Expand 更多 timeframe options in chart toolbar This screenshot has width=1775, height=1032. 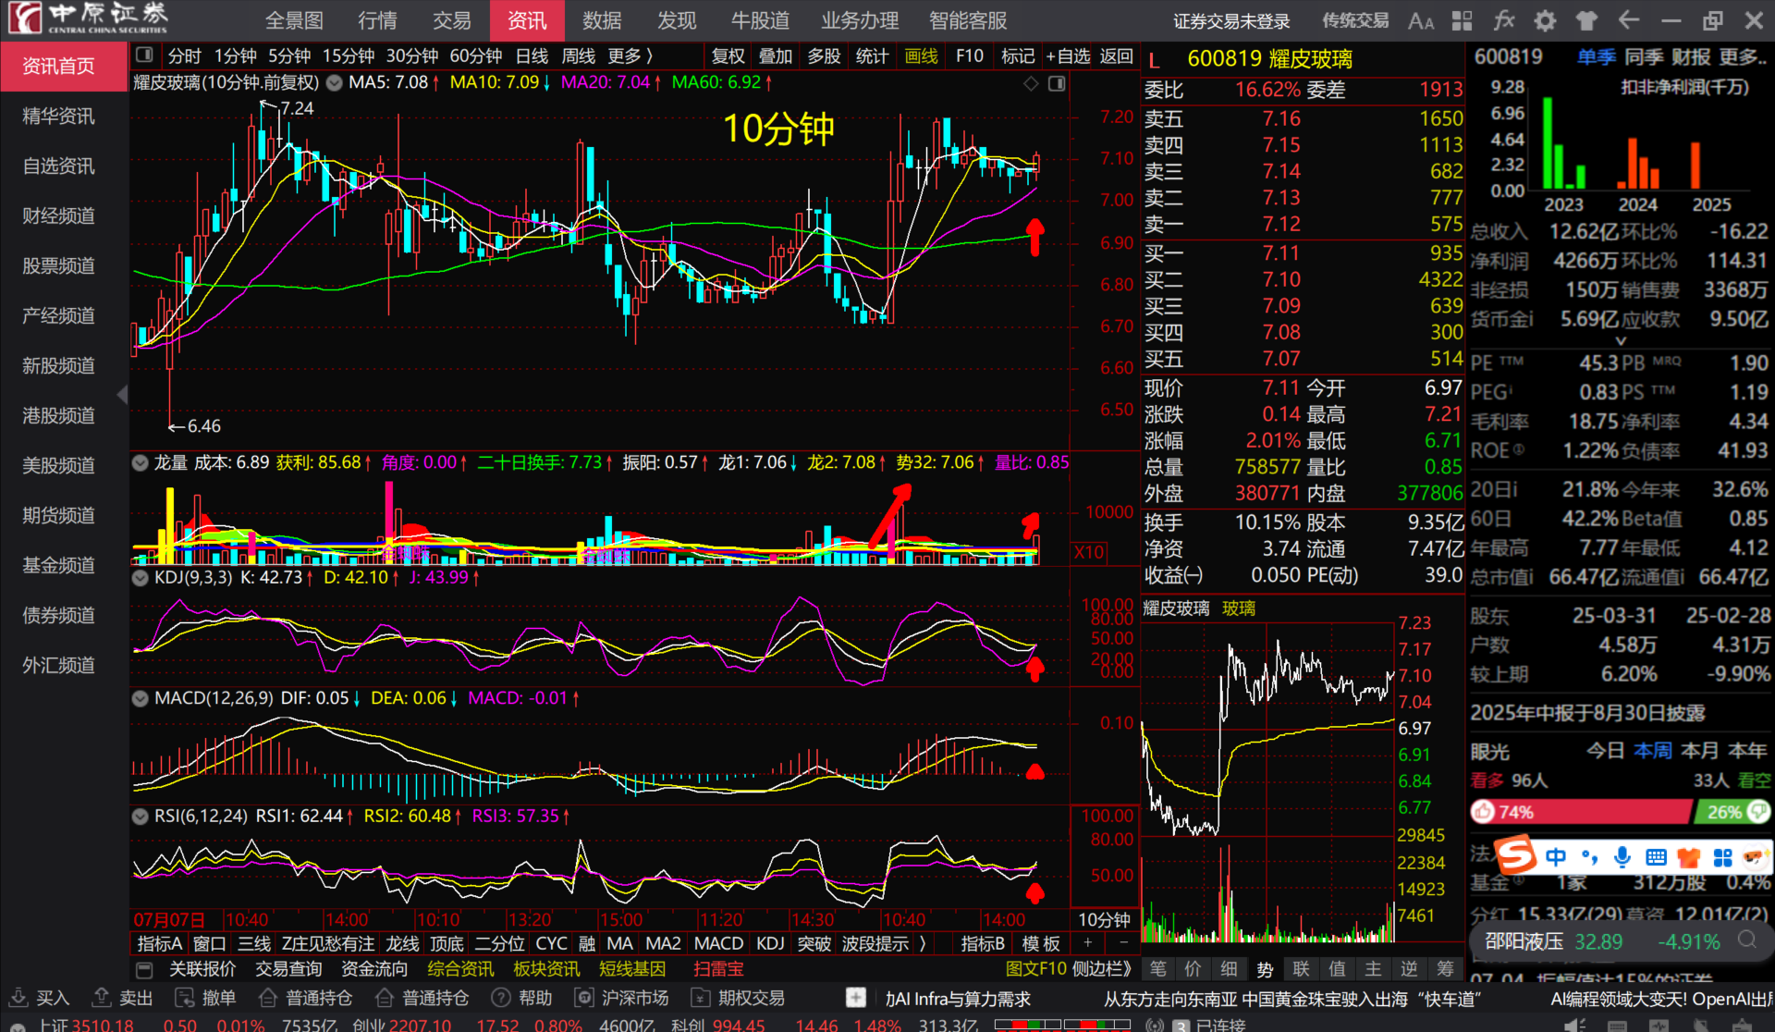(630, 56)
